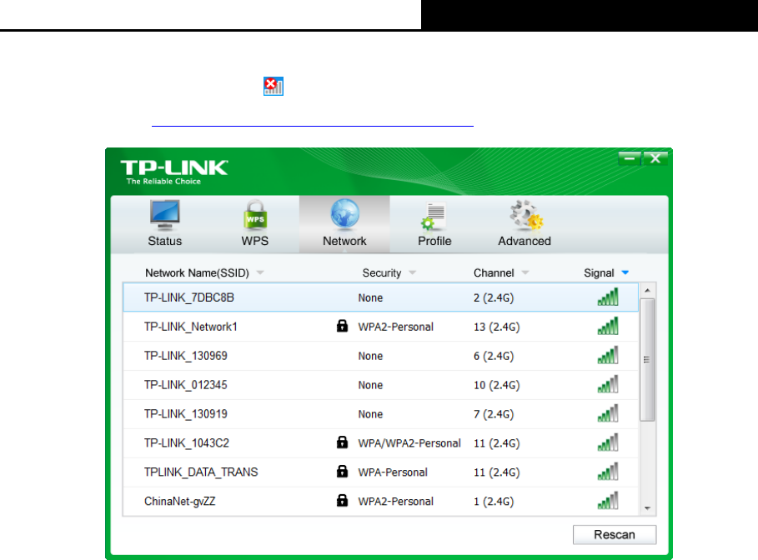Select network TPLINK_DATA_TRANS
758x560 pixels.
point(381,472)
